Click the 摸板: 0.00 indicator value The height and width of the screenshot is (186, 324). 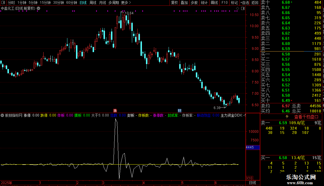pyautogui.click(x=82, y=115)
